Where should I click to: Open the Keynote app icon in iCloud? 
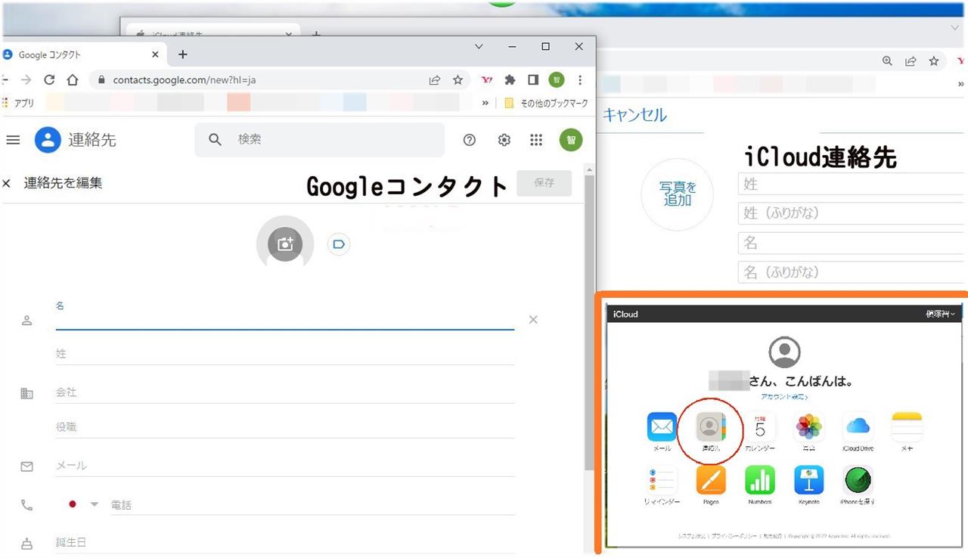[809, 480]
